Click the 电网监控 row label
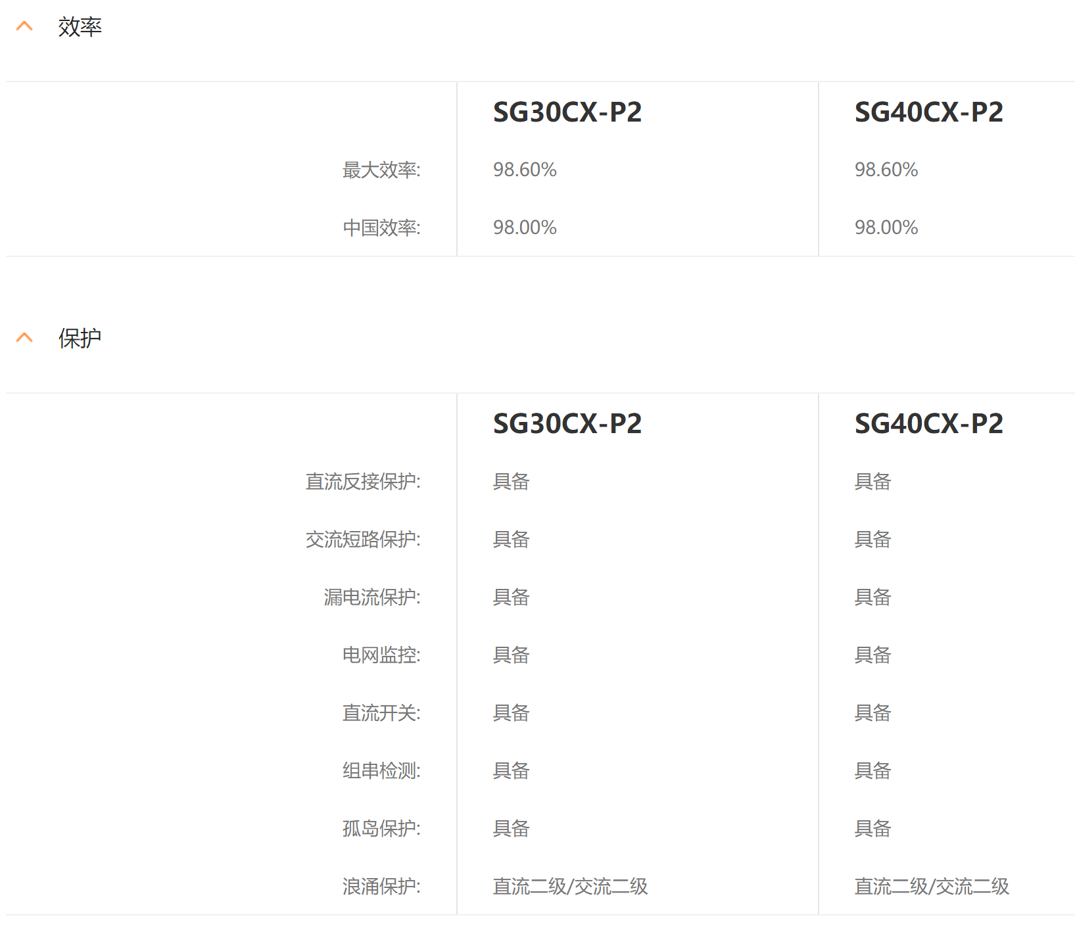Viewport: 1075px width, 930px height. click(381, 655)
